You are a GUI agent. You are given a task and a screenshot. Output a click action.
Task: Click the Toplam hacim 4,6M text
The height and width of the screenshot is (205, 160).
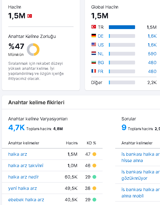tap(44, 129)
